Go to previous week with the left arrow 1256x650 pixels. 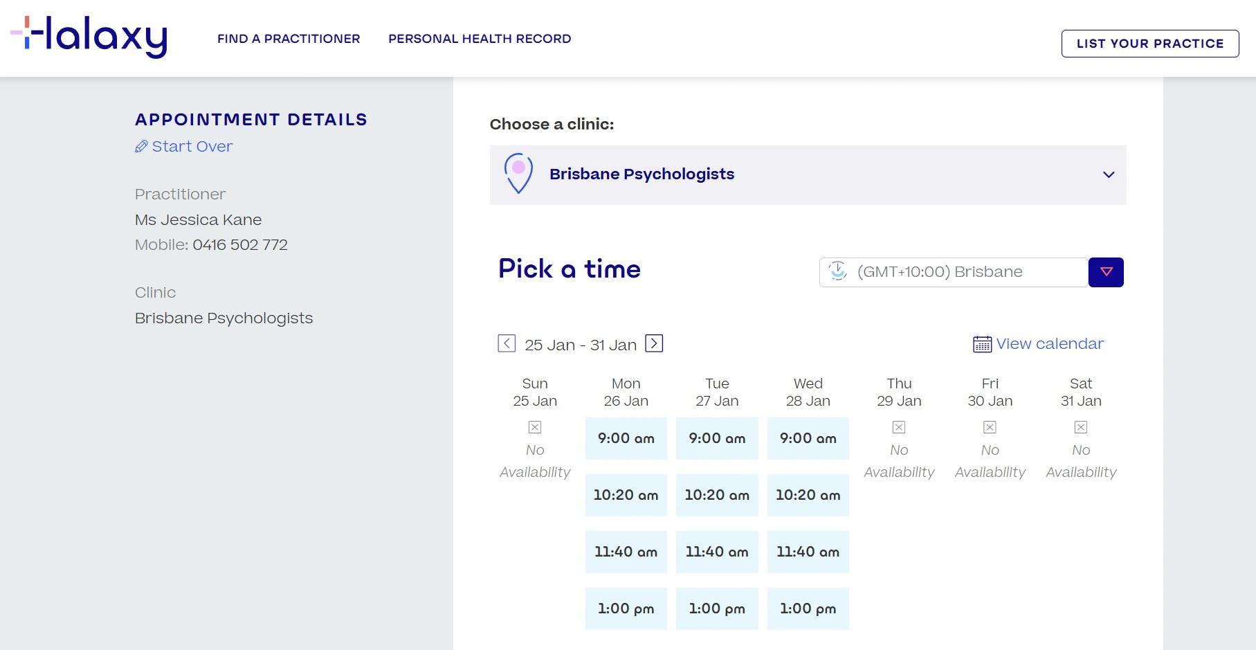506,343
